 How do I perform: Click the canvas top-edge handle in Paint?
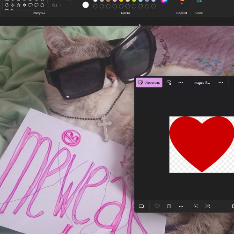click(140, 25)
